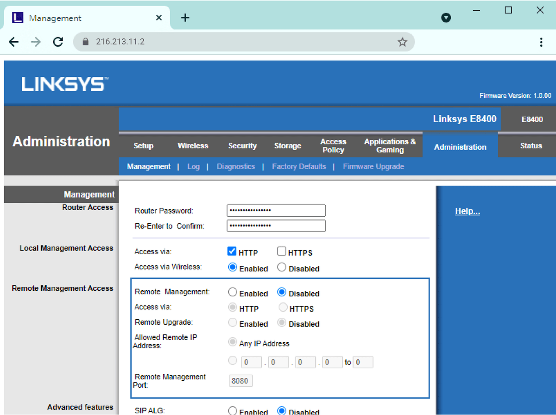This screenshot has width=556, height=415.
Task: Close the Management browser tab
Action: 159,18
